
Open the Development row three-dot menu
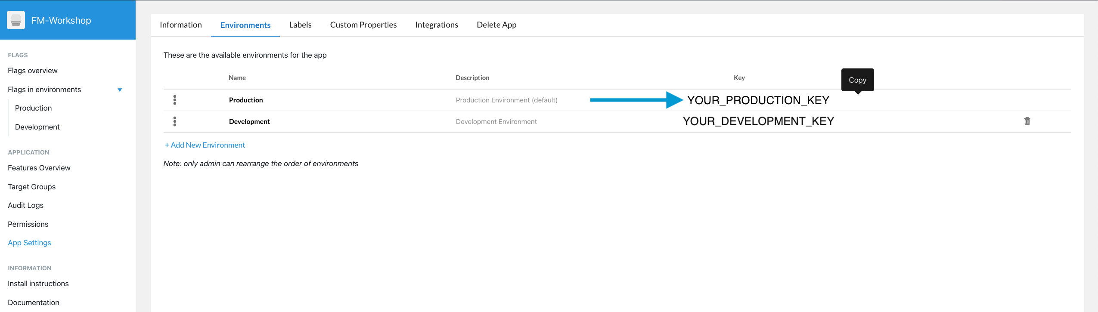(175, 121)
